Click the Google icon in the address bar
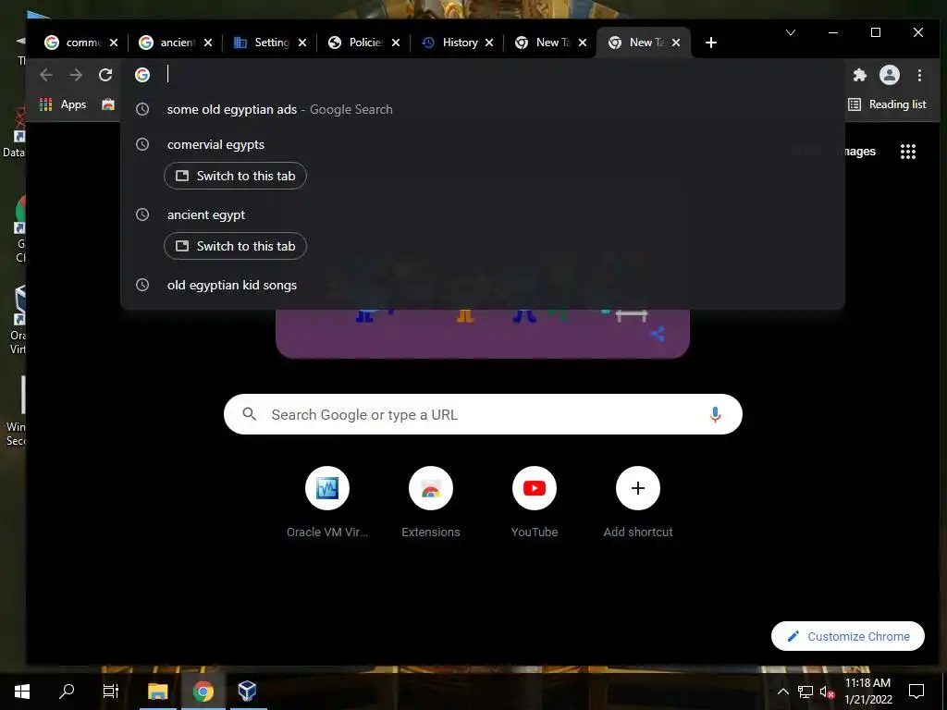The width and height of the screenshot is (947, 710). [x=142, y=75]
